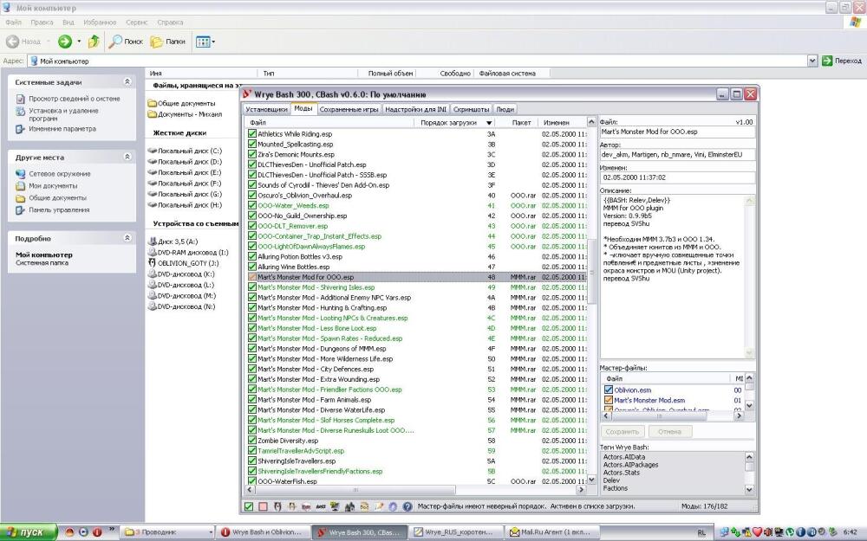
Task: Switch to Скриншоты tab
Action: (x=471, y=109)
